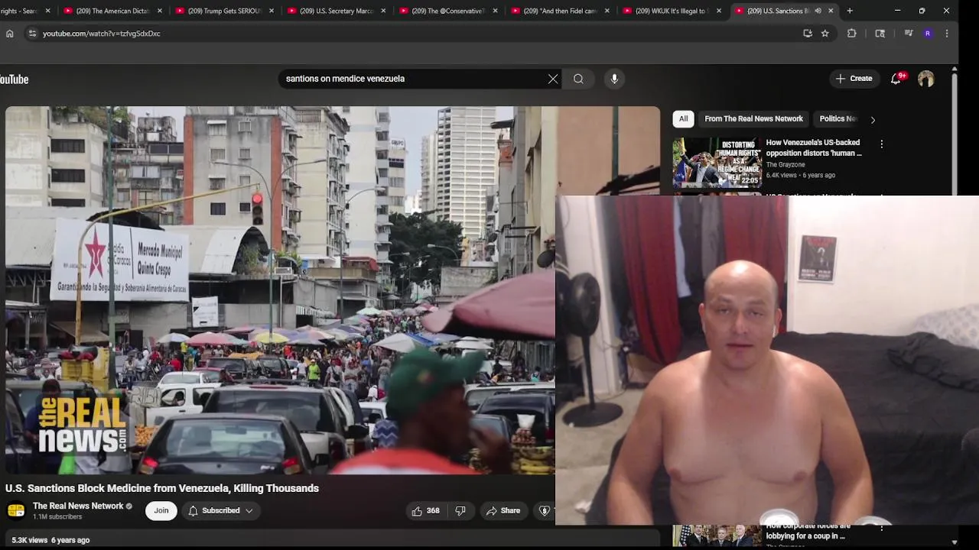Screen dimensions: 979x550
Task: Click the browser home icon
Action: point(9,34)
